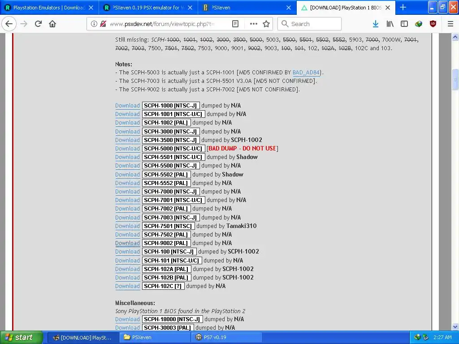
Task: Toggle reader view icon
Action: (235, 24)
